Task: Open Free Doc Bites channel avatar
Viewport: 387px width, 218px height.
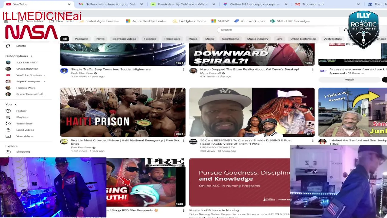Action: [x=64, y=142]
